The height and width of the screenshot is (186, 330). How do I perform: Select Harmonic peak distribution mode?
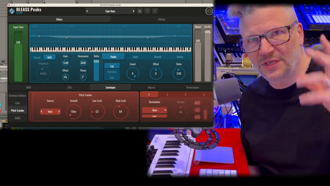click(x=112, y=72)
